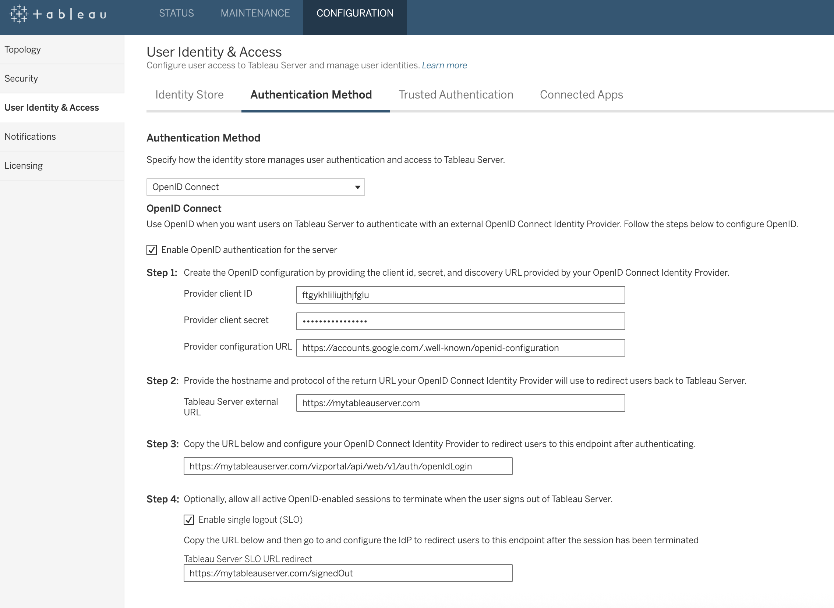Click the Tableau Server external URL field
Image resolution: width=834 pixels, height=608 pixels.
[x=460, y=403]
